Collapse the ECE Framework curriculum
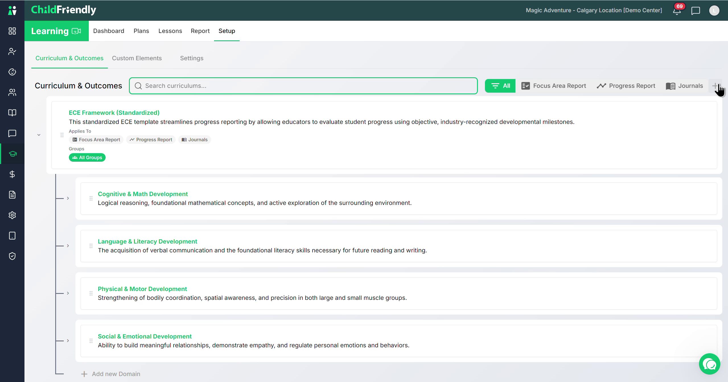 (39, 135)
